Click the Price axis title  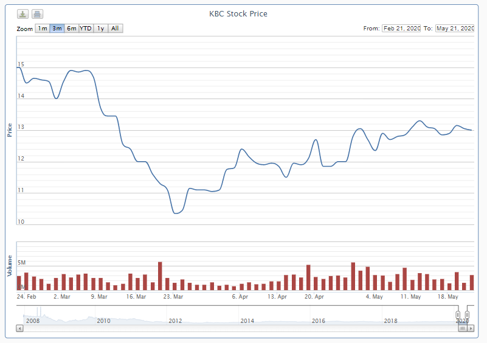pos(10,130)
